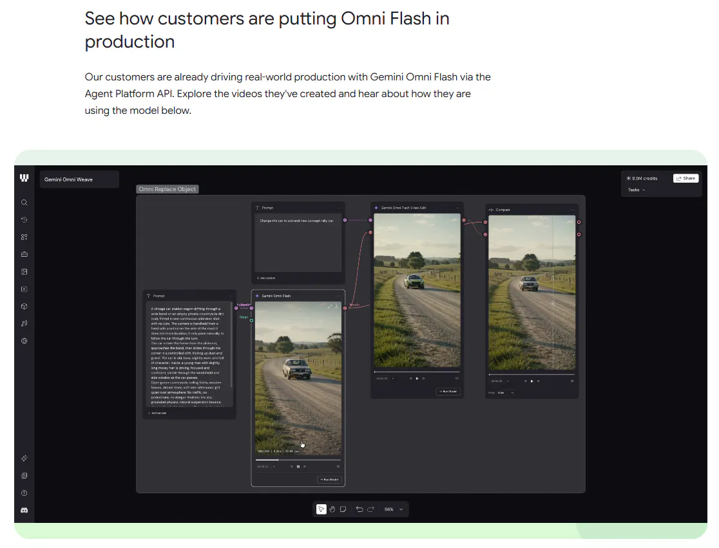Step forward a frame in the Video Edit node
Viewport: 719px width, 548px height.
[x=424, y=379]
